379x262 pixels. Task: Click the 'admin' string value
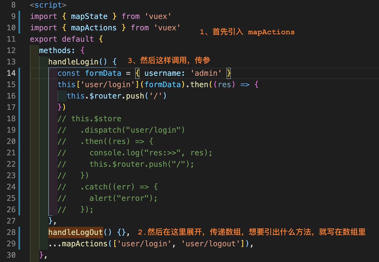(x=206, y=73)
